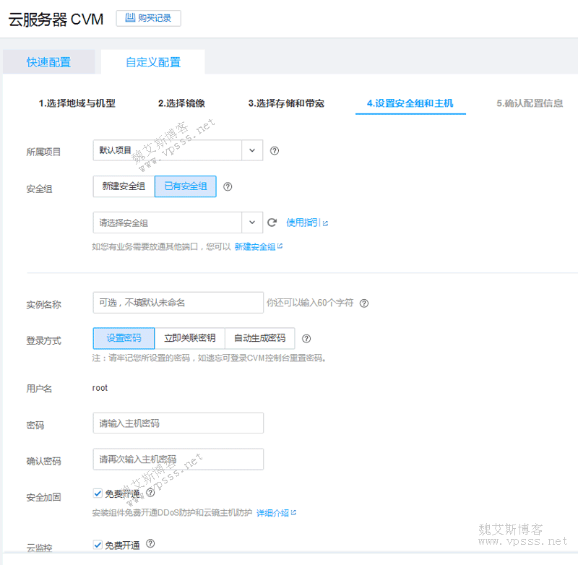Image resolution: width=578 pixels, height=565 pixels.
Task: Choose 立即关联密钥 login method
Action: click(189, 338)
